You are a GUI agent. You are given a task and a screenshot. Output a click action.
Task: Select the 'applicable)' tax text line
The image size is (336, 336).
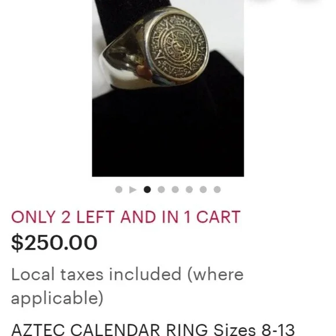57,298
